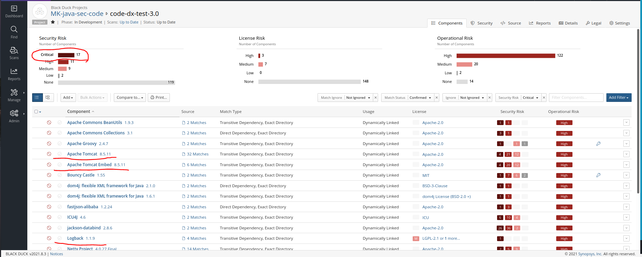
Task: Switch to the Source tab
Action: (x=511, y=23)
